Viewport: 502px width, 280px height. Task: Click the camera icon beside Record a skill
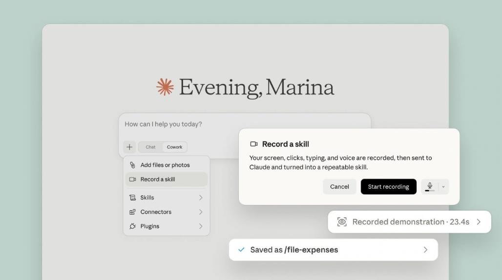[x=132, y=180]
